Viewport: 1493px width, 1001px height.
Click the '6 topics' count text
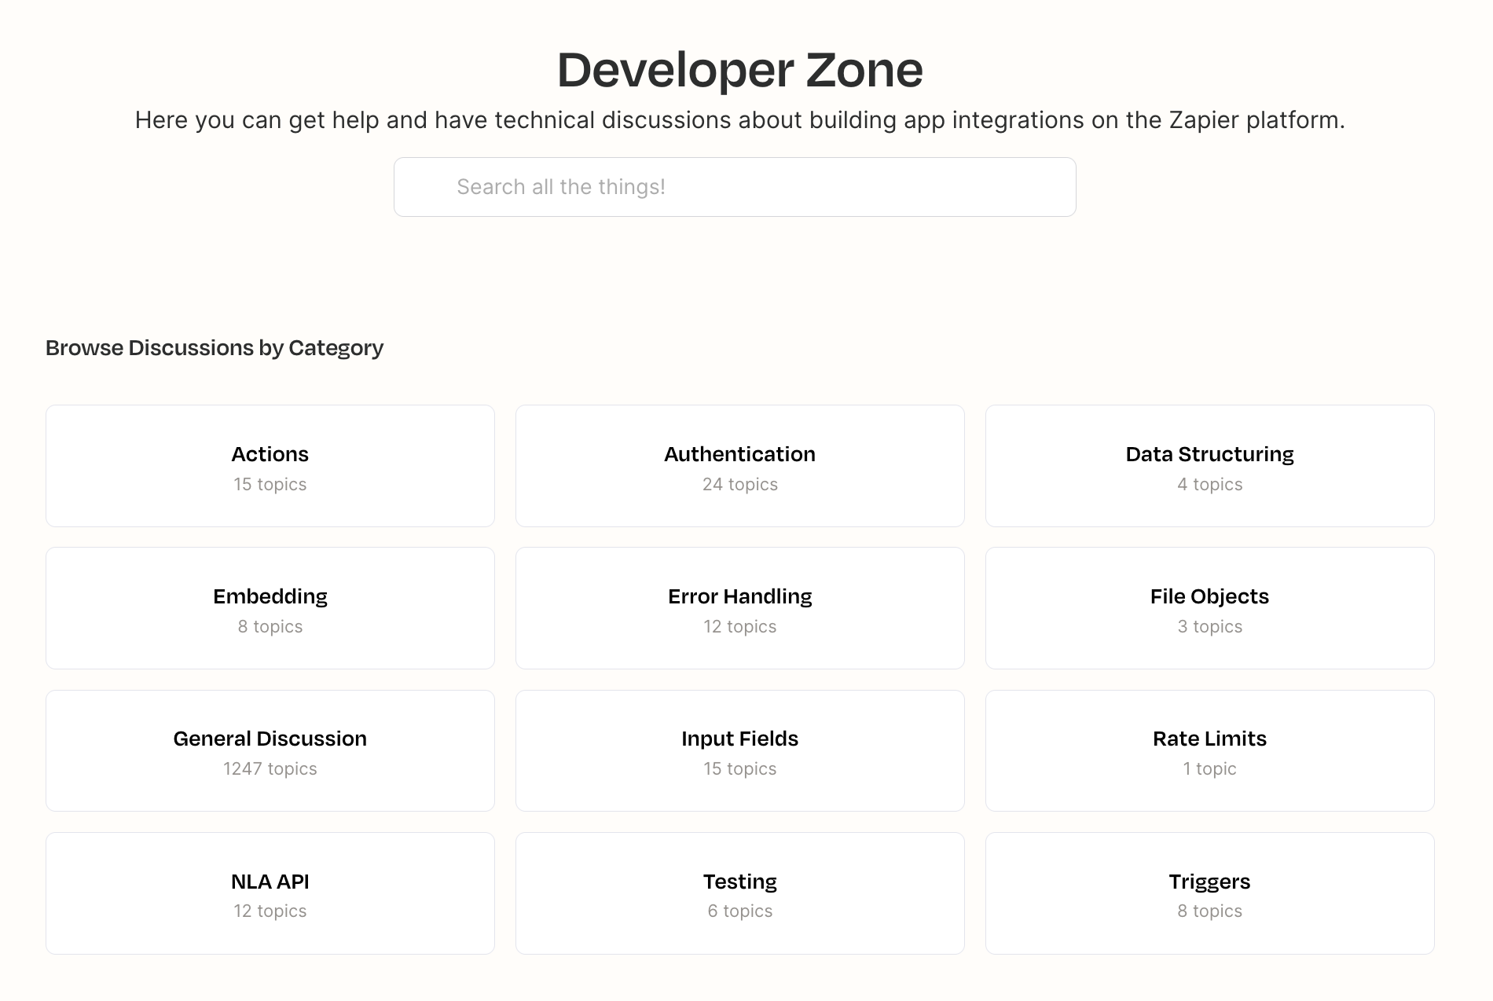pyautogui.click(x=740, y=911)
